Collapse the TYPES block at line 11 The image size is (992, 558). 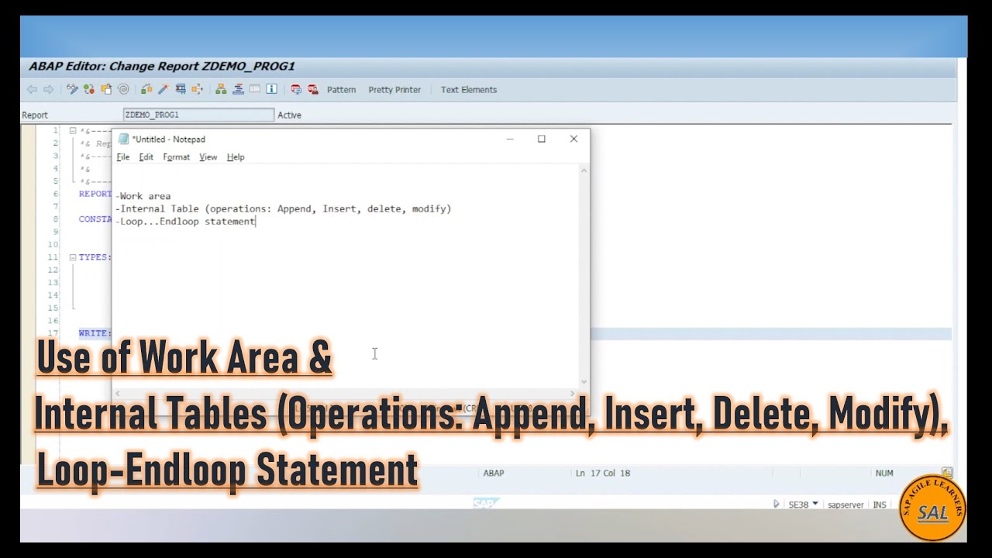point(73,257)
